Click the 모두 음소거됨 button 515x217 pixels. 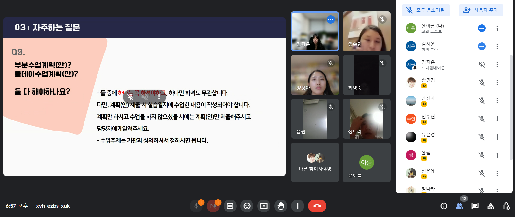[x=426, y=10]
